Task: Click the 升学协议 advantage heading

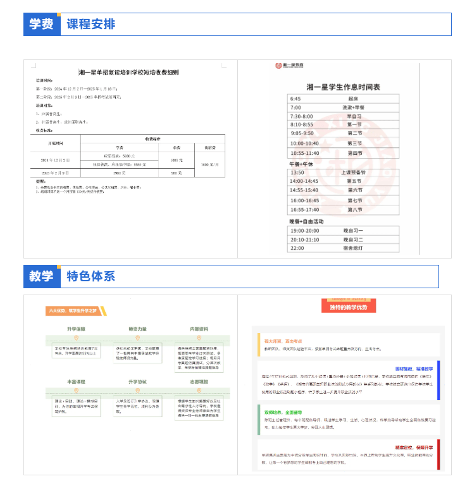Action: coord(137,382)
